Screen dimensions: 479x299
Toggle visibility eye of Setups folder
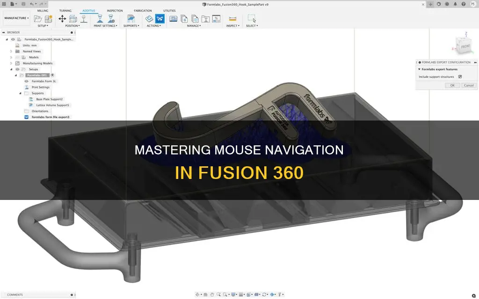click(17, 69)
